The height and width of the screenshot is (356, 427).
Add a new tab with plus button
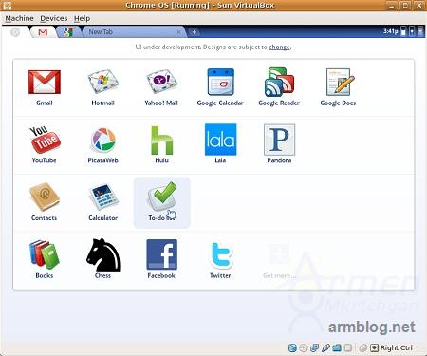(194, 32)
